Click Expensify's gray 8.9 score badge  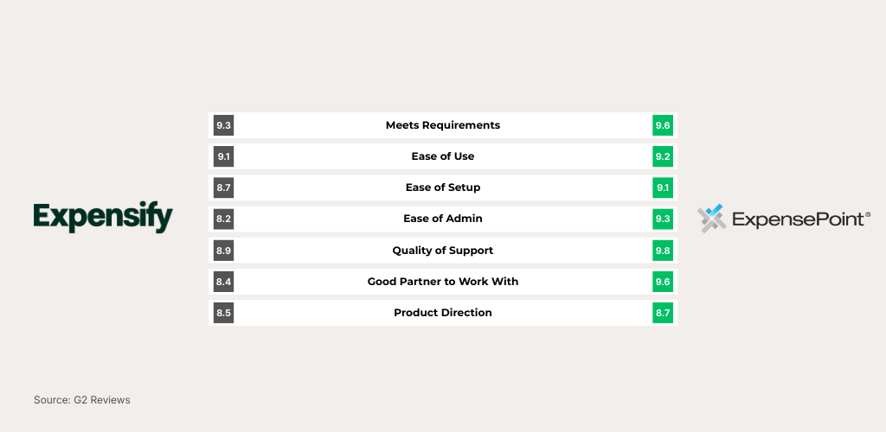pos(223,251)
